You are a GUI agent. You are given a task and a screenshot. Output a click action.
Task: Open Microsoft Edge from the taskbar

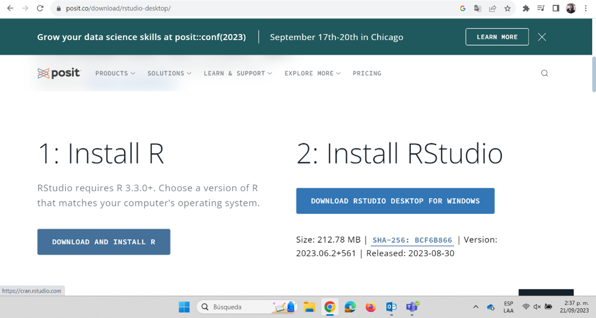(x=350, y=307)
